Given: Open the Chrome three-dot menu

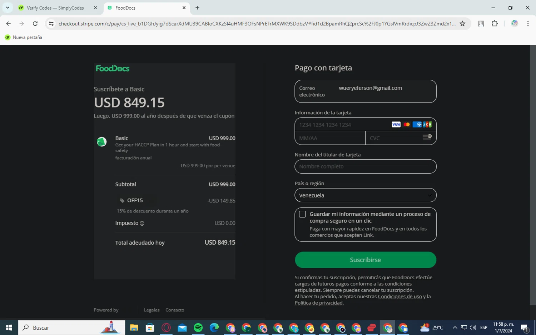Looking at the screenshot, I should pyautogui.click(x=528, y=24).
